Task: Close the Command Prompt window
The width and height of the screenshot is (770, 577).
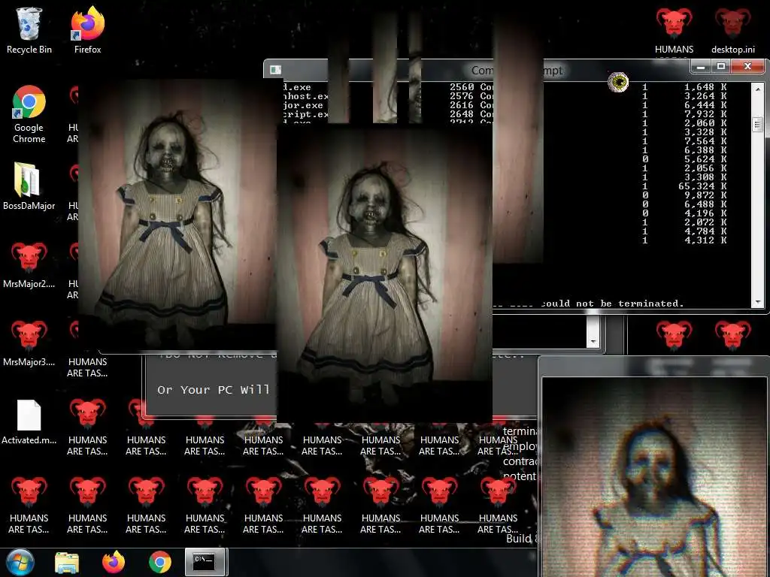Action: [x=747, y=66]
